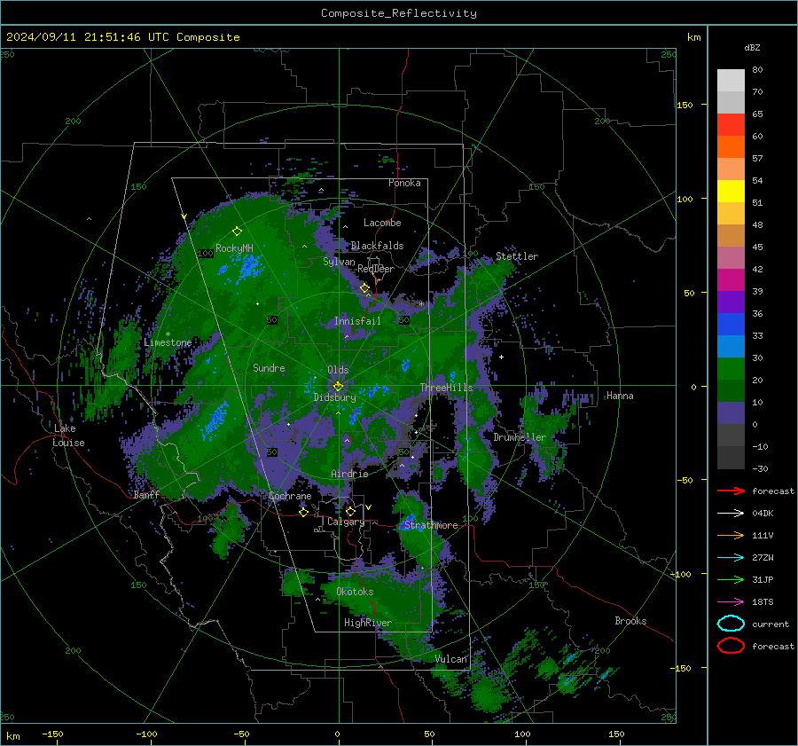Click the red forecast ellipse icon
798x746 pixels.
click(x=731, y=646)
